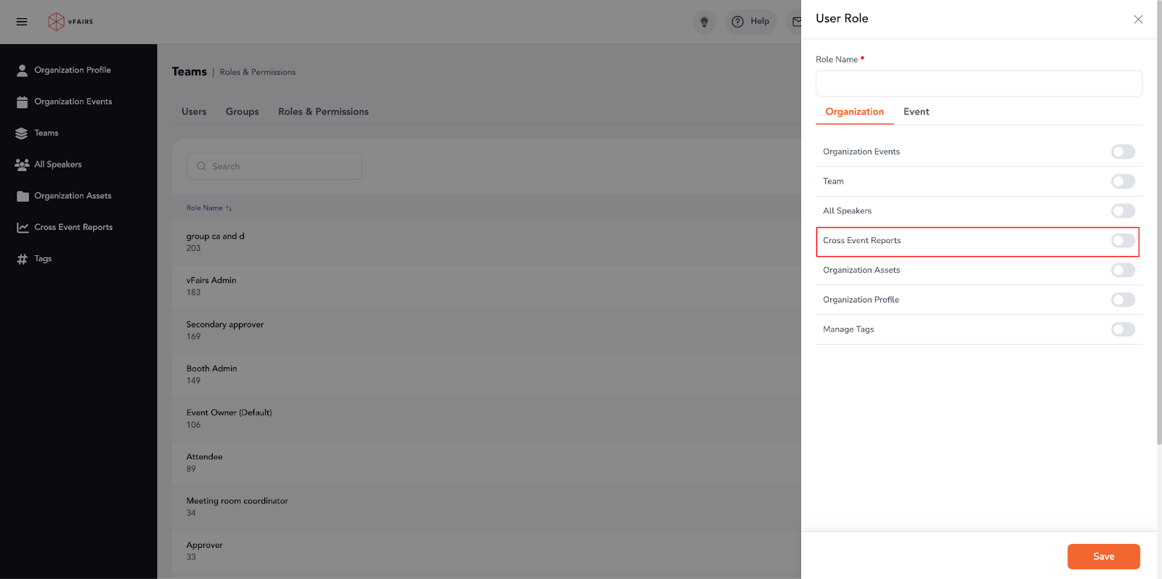This screenshot has height=579, width=1162.
Task: Click the Role Name input field
Action: 978,83
